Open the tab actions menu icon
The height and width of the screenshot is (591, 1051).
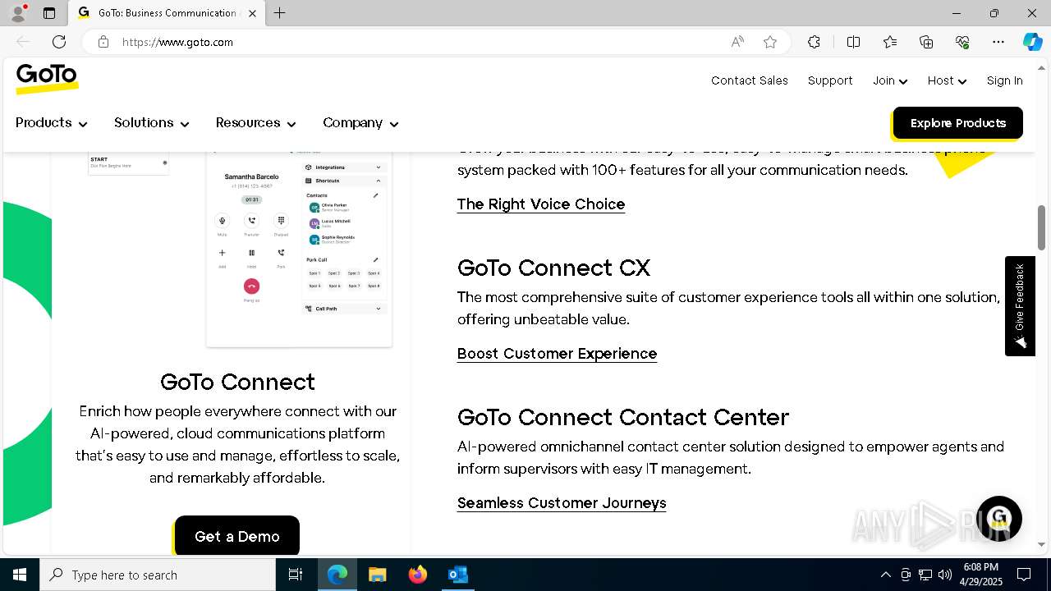49,13
